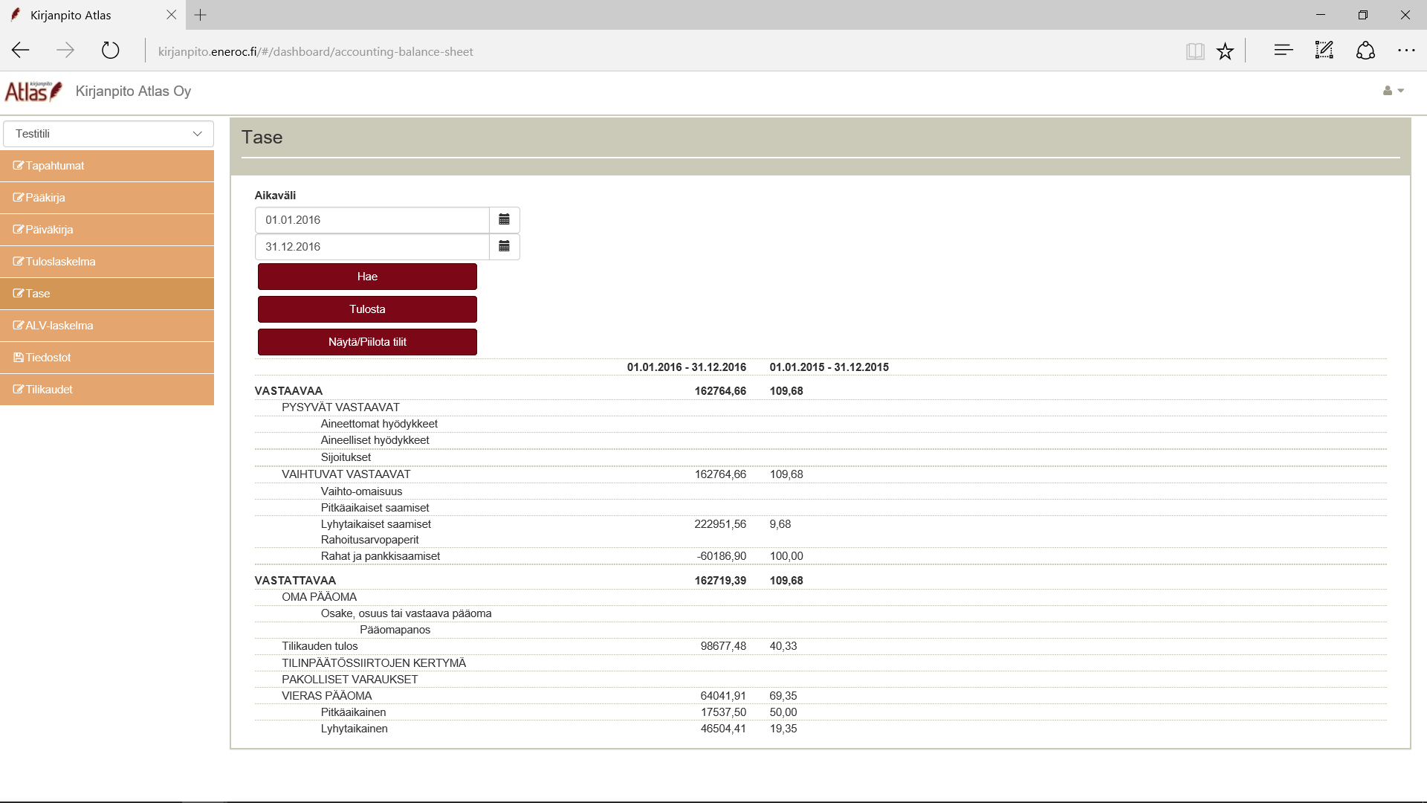Open ALV-laskelma in the sidebar
Viewport: 1427px width, 803px height.
tap(107, 326)
